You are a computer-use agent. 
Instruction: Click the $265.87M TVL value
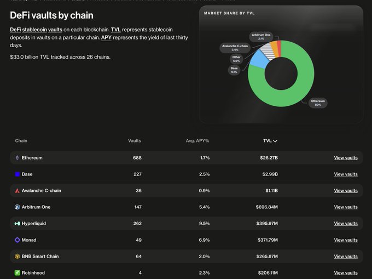pos(267,257)
